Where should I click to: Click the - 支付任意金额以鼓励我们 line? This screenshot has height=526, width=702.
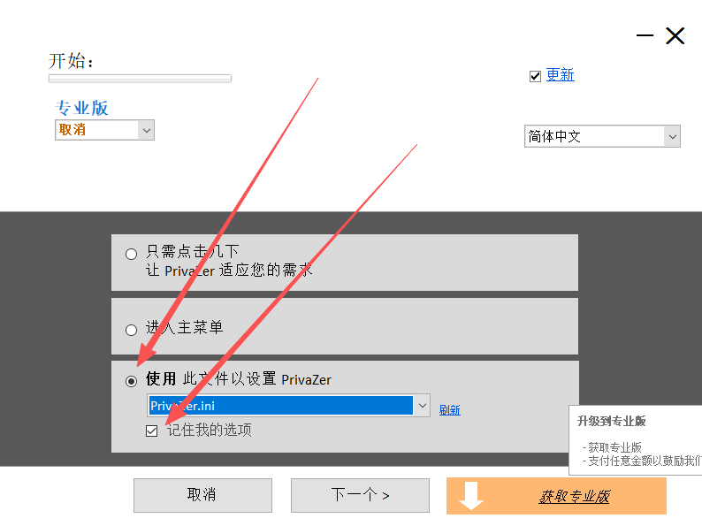tap(642, 461)
